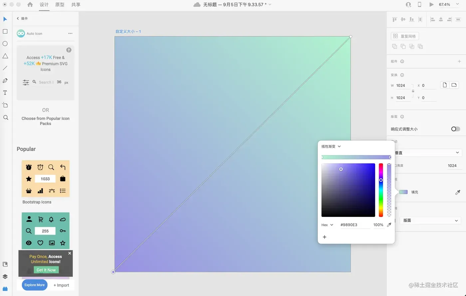Switch to the 共享 tab

(x=76, y=5)
